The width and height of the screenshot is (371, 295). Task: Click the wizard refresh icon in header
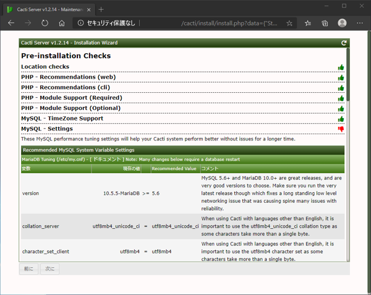(344, 43)
